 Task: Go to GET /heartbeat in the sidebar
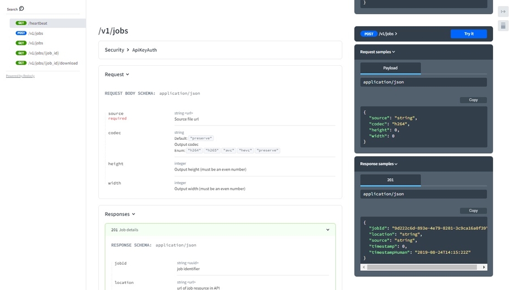(x=38, y=24)
